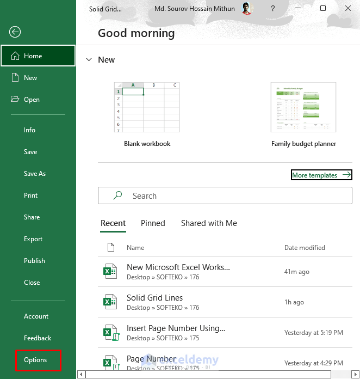Click the left arrow of horizontal scrollbar
Image resolution: width=360 pixels, height=379 pixels.
tap(82, 375)
